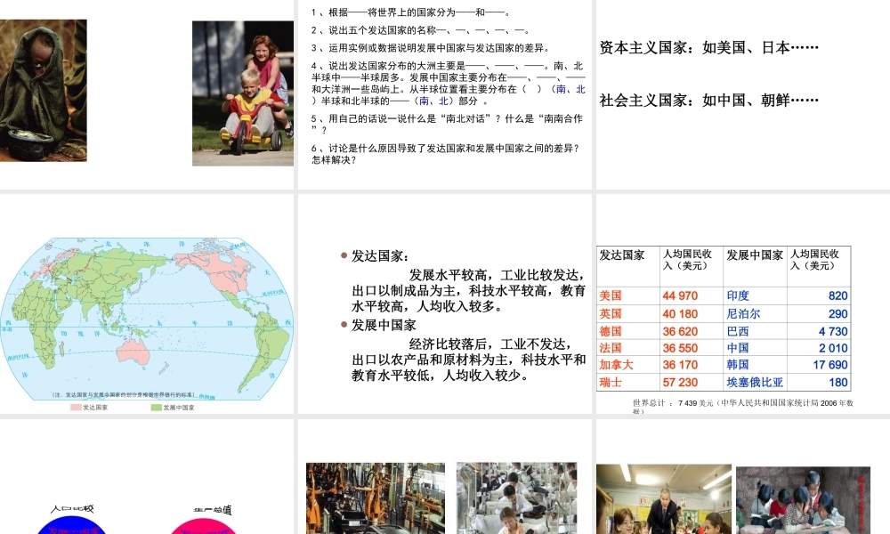Click the value 36 550 in the table
This screenshot has width=890, height=534.
[680, 348]
